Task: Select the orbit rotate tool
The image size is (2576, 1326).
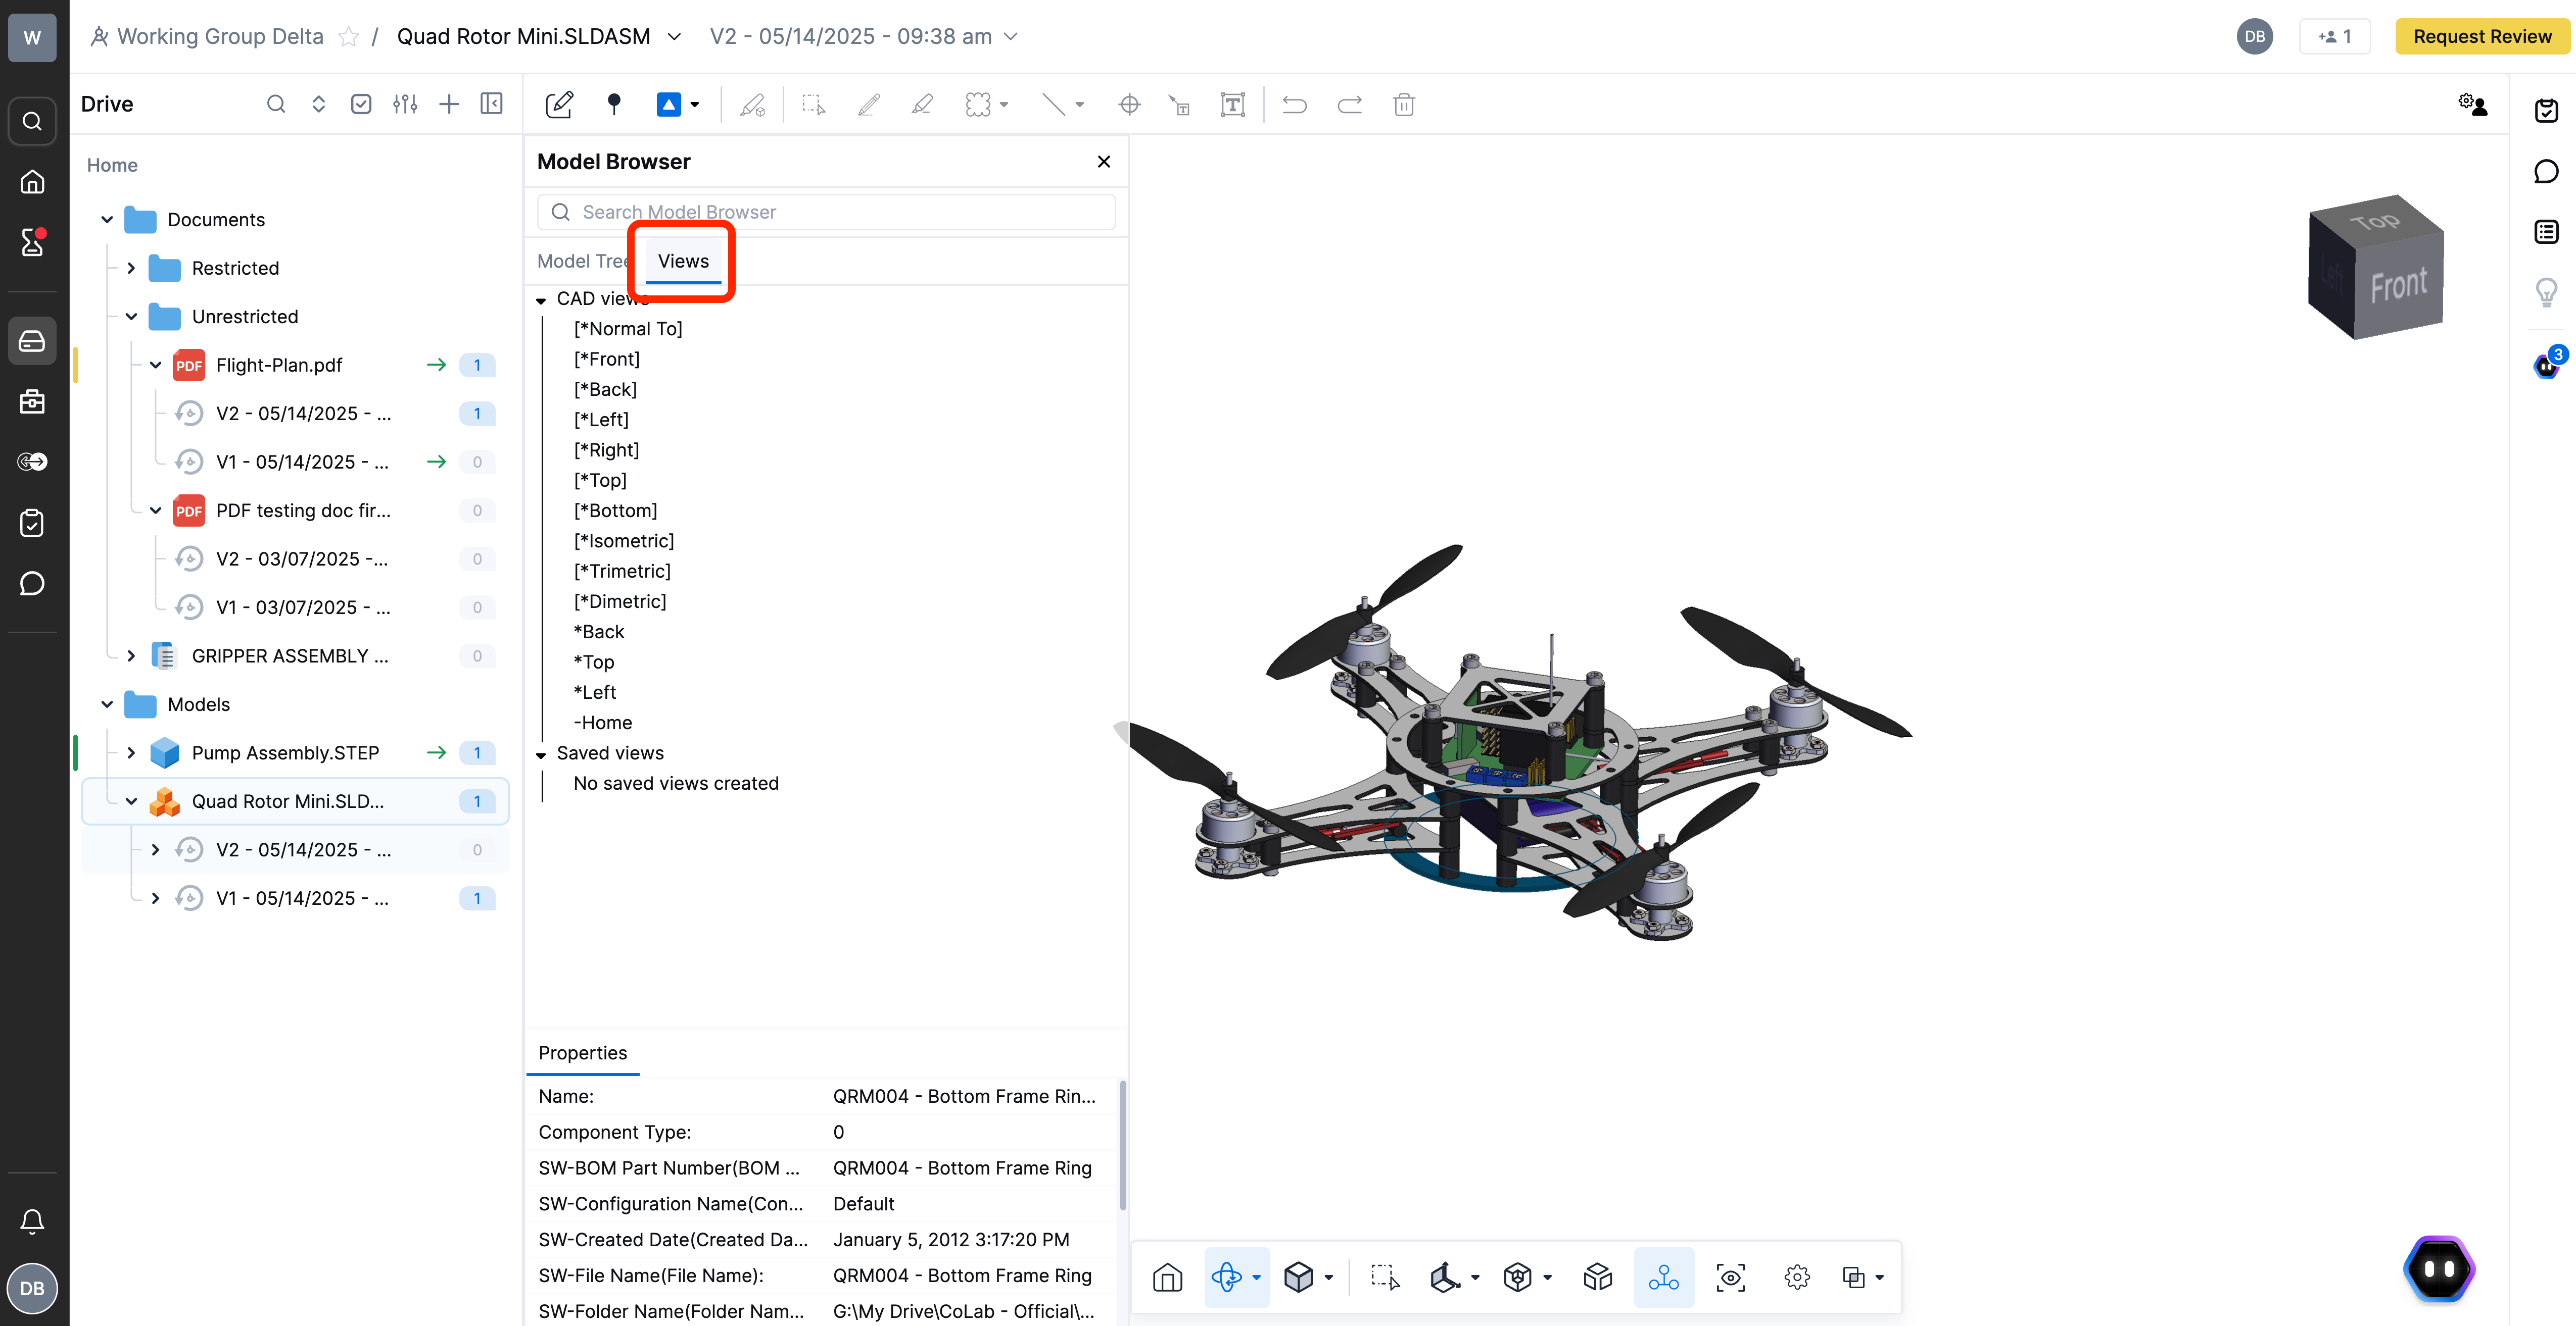Action: (x=1226, y=1277)
